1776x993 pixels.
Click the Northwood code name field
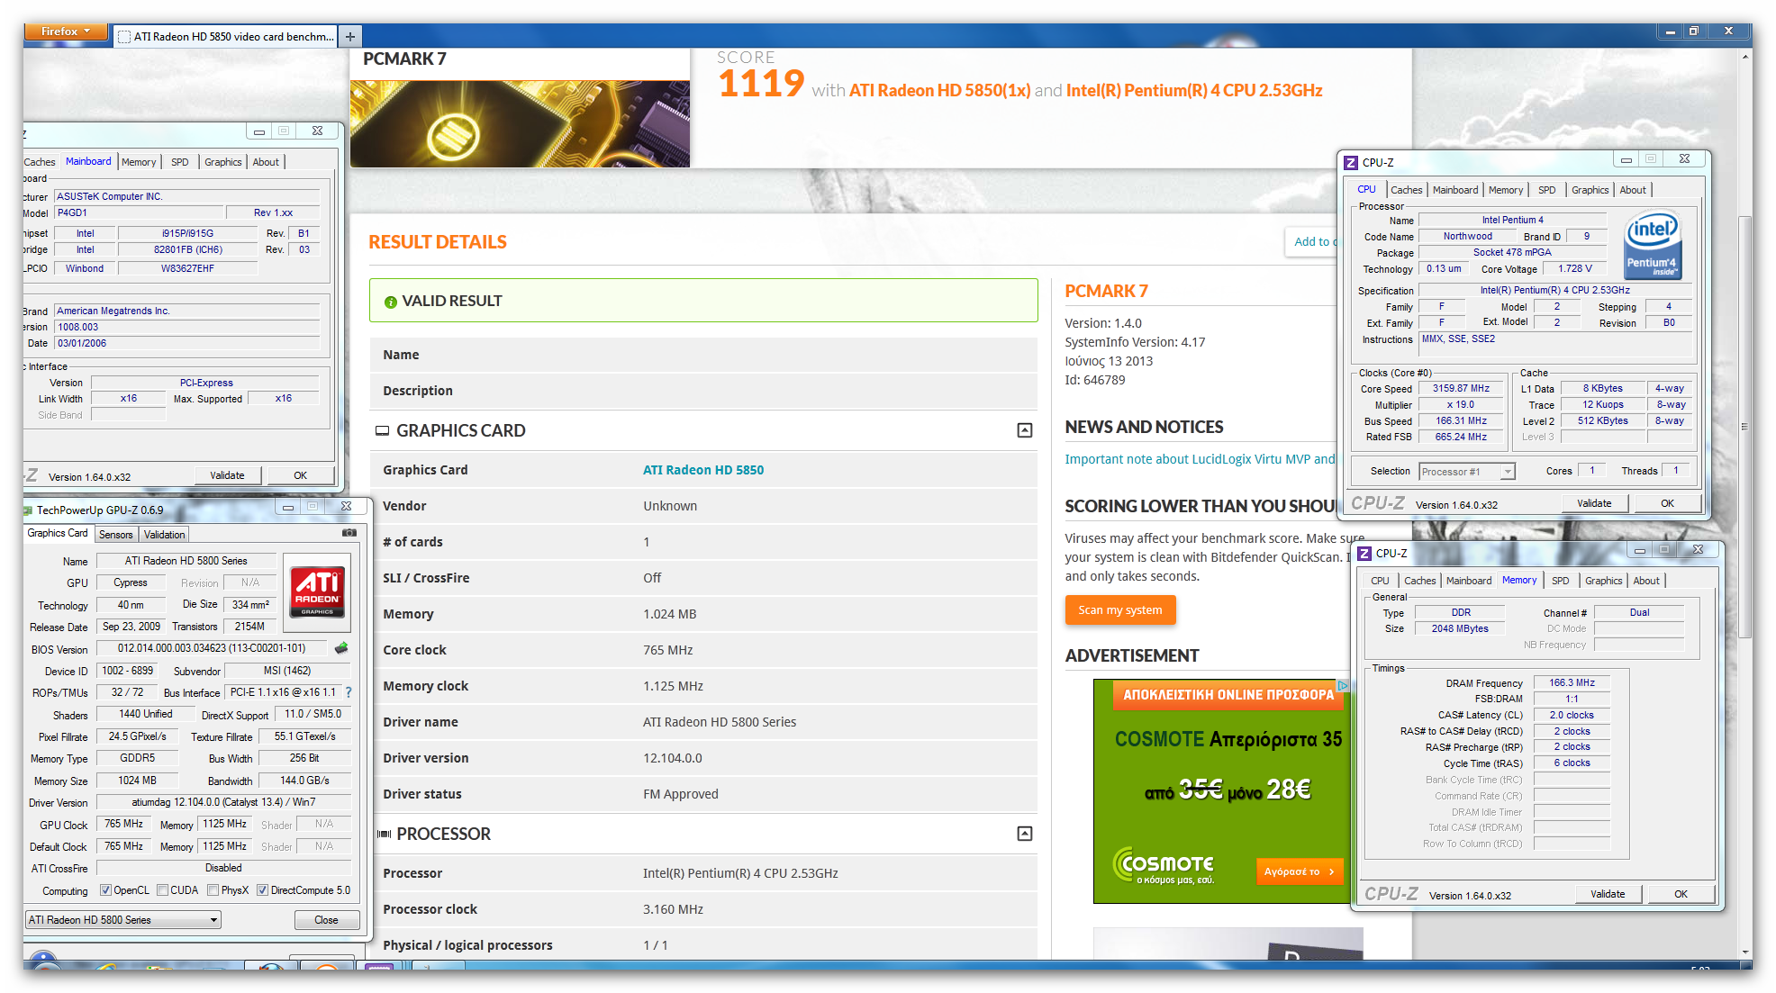pos(1467,237)
